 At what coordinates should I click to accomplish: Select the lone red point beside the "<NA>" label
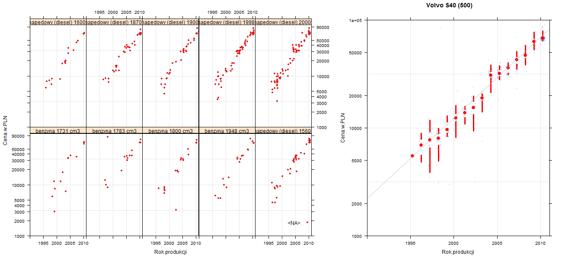click(x=307, y=222)
